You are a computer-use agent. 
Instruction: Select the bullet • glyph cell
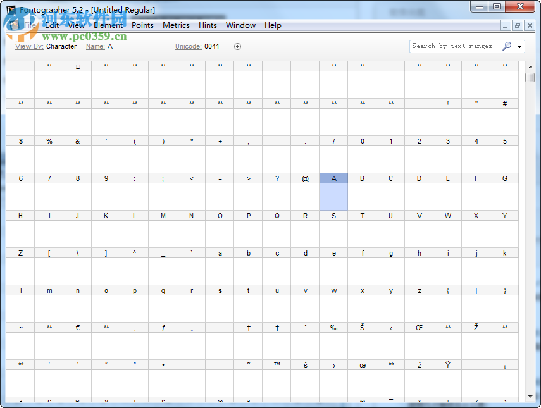click(163, 378)
